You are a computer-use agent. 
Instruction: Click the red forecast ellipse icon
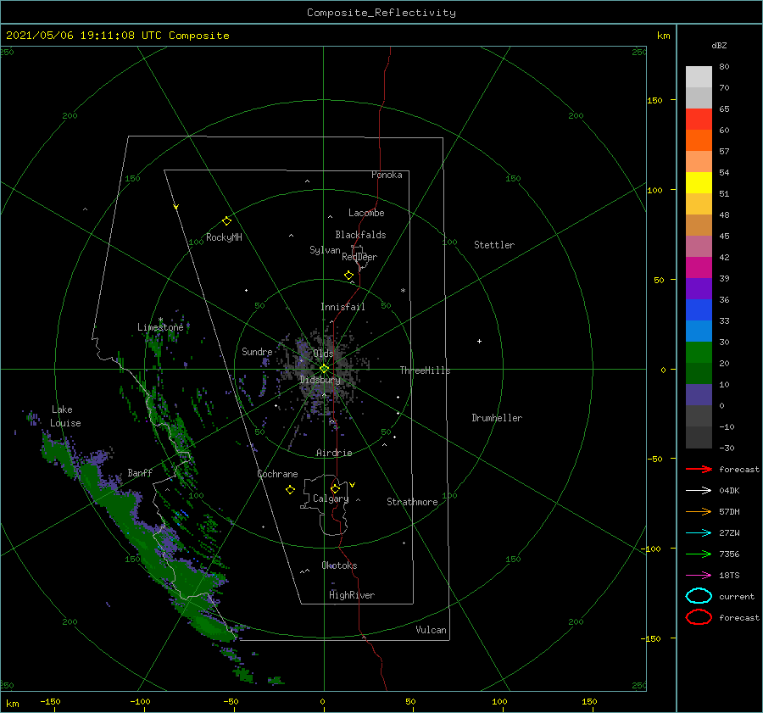tap(699, 617)
